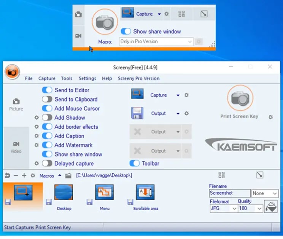
Task: Open Add border effects settings gear
Action: point(37,127)
